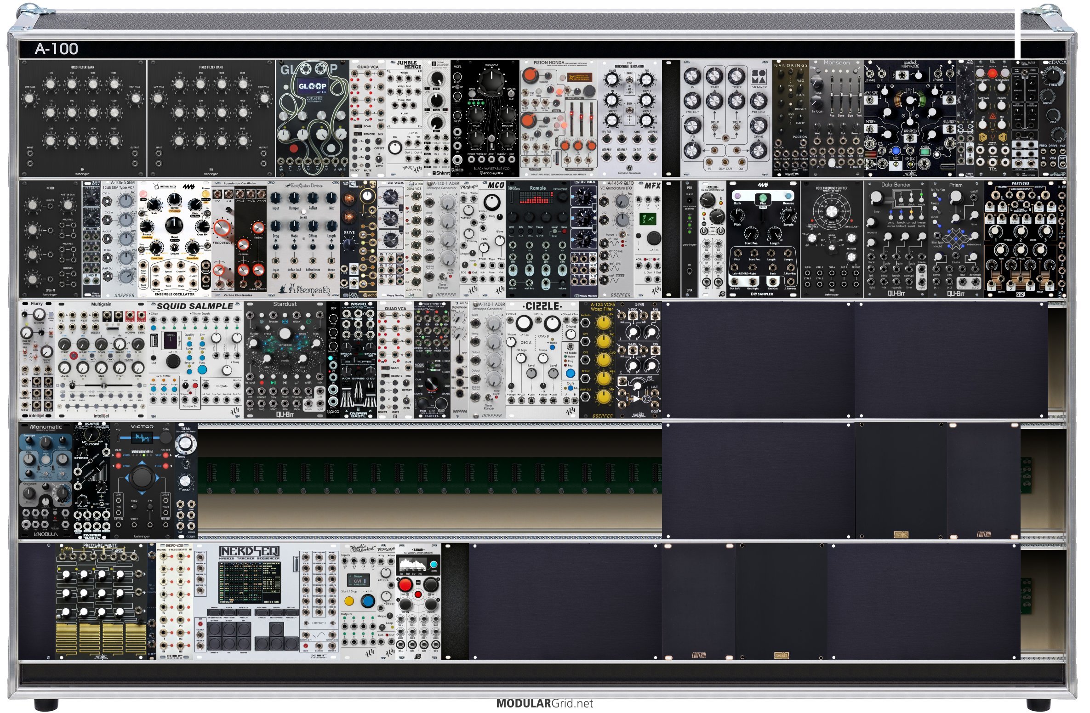Select the Ikarie filter module
The image size is (1090, 713).
[92, 481]
